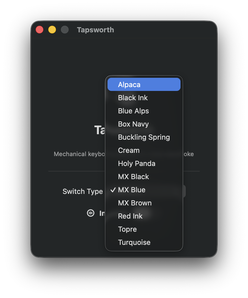This screenshot has width=248, height=298.
Task: Click the Switch Type label
Action: (83, 191)
